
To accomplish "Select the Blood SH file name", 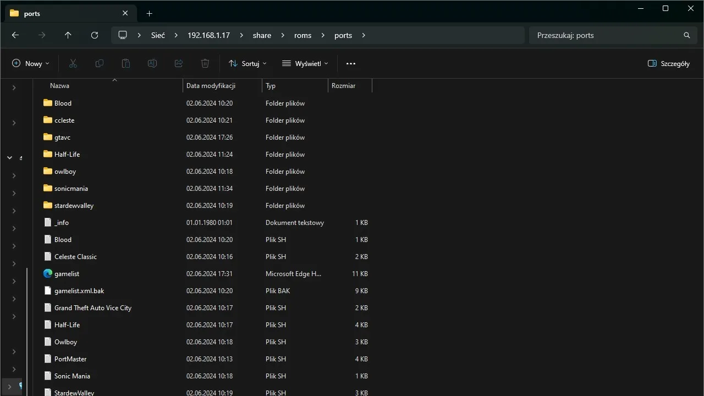I will point(63,240).
